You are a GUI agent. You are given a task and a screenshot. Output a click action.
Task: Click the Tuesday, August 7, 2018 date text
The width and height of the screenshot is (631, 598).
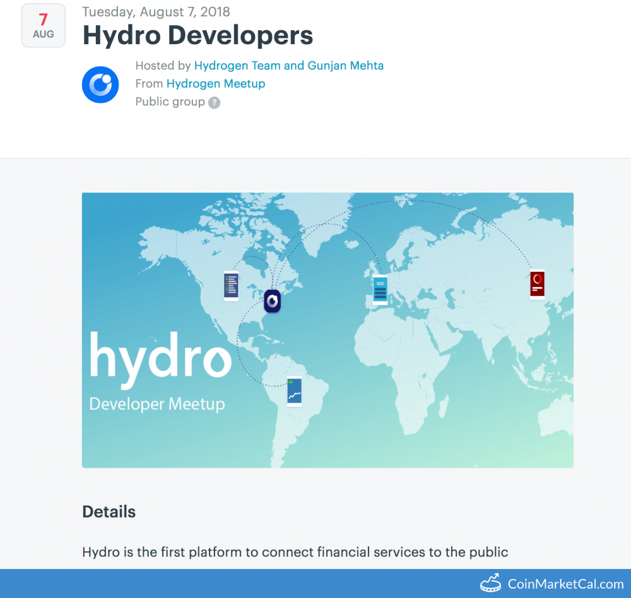156,12
